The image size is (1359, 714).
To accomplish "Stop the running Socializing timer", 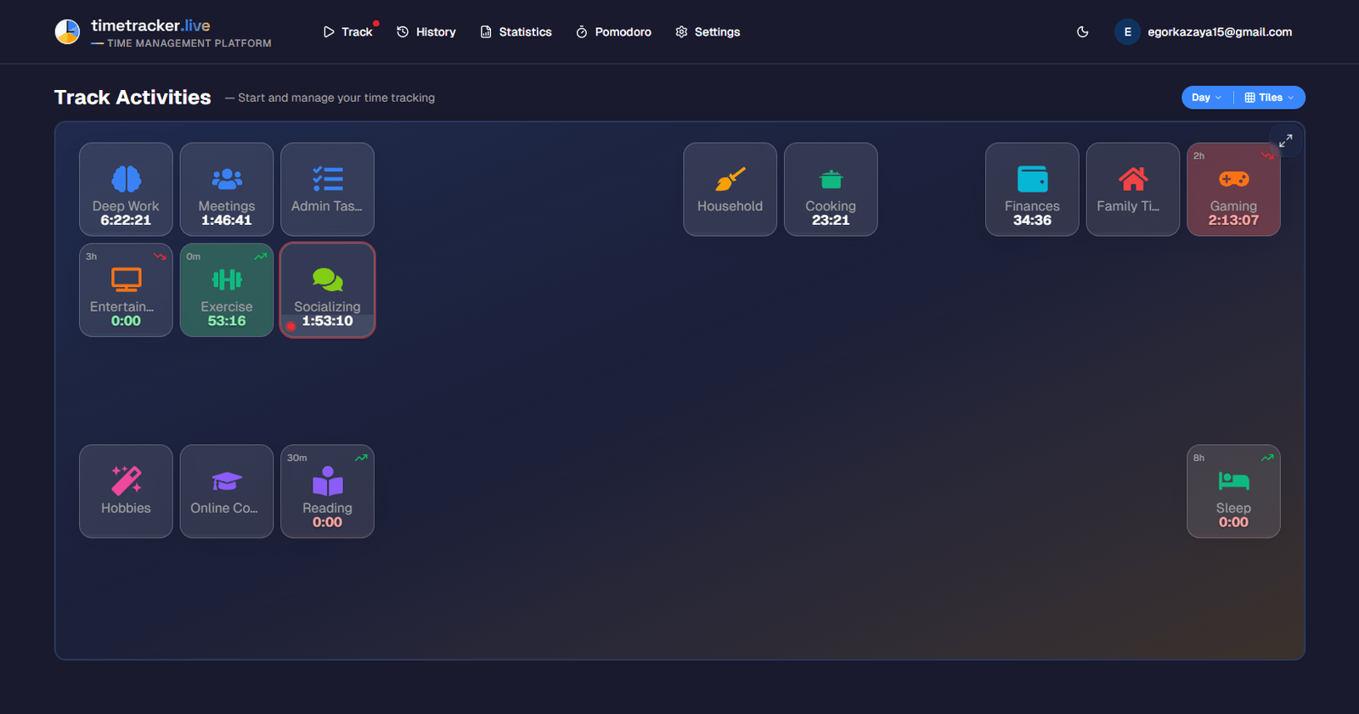I will [327, 290].
